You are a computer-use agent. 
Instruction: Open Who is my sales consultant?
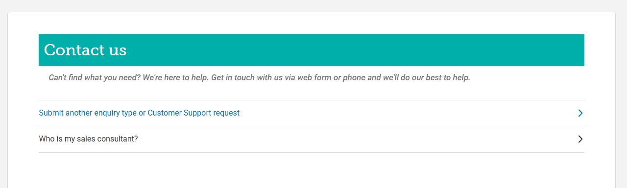(88, 139)
